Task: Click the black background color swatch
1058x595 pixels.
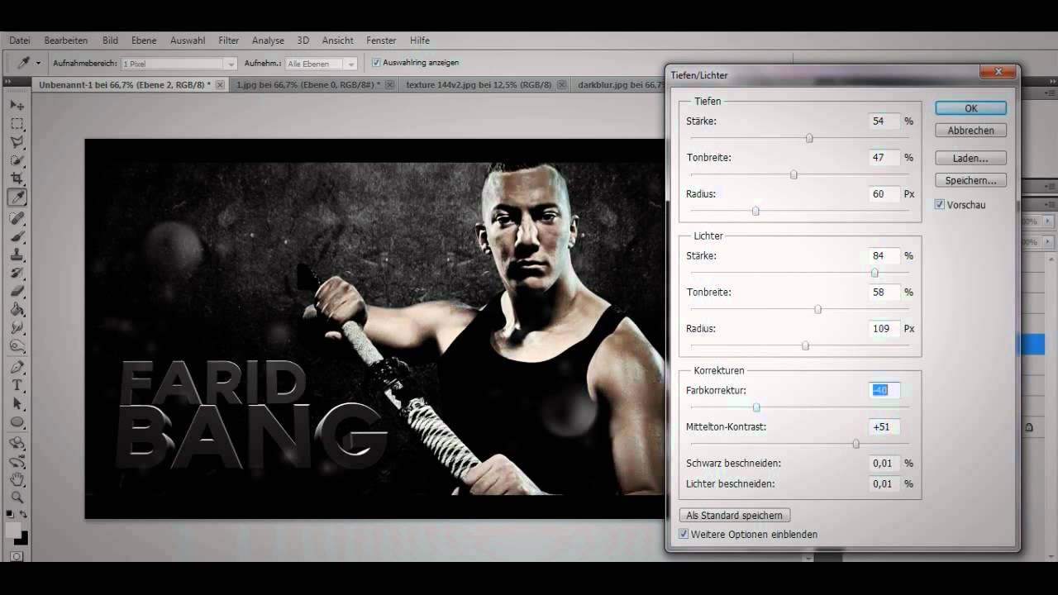Action: tap(22, 539)
